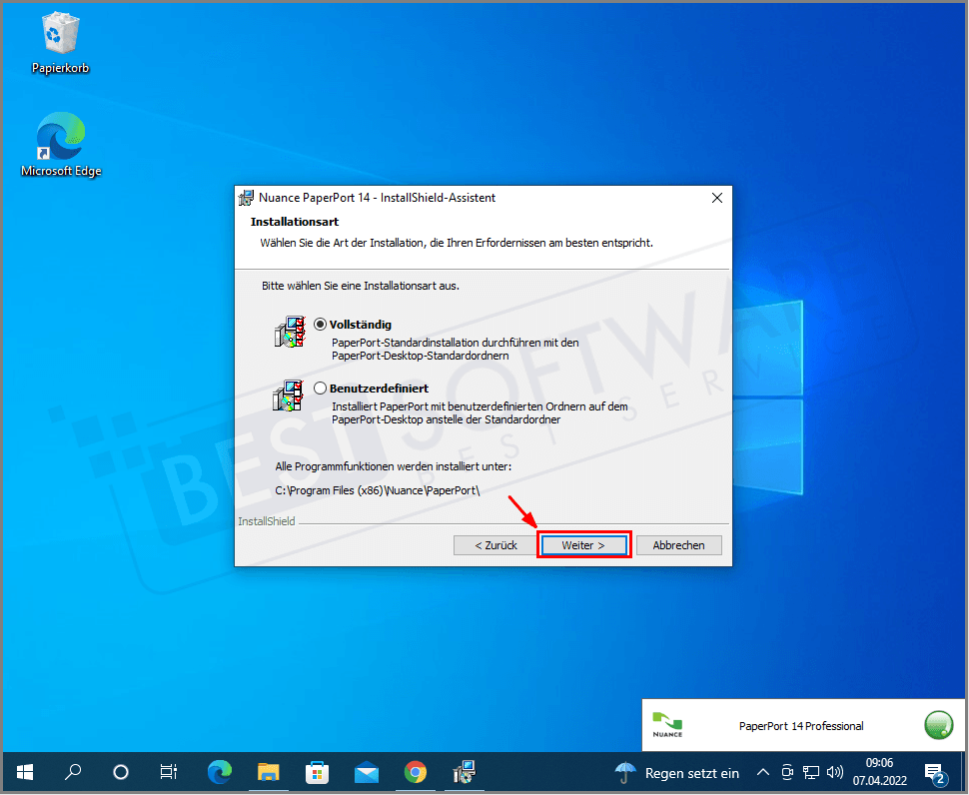Go back with the Zurück button

495,545
